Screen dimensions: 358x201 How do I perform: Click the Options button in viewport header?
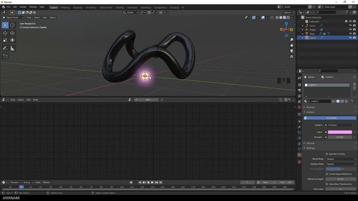[x=289, y=12]
